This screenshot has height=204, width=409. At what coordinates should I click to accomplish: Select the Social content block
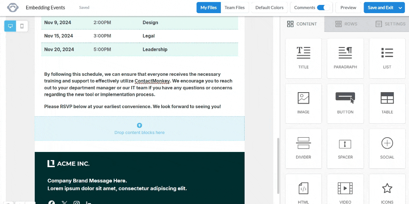coord(387,149)
